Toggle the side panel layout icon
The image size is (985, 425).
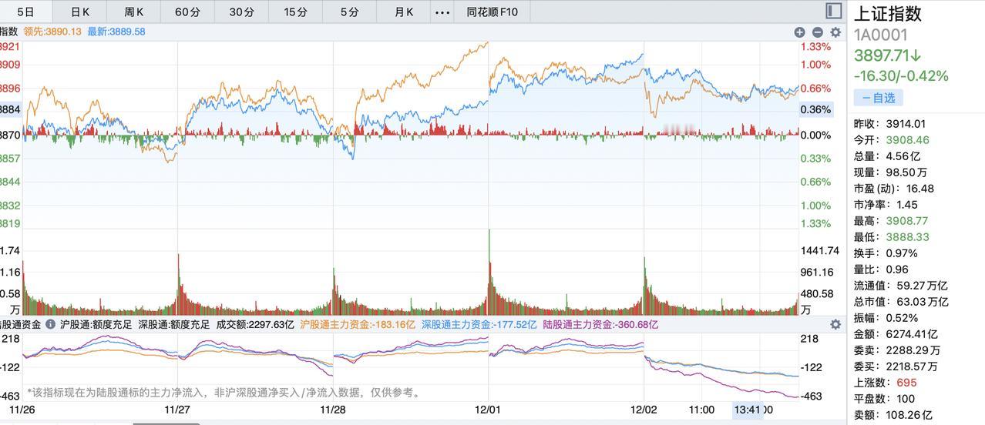[x=833, y=10]
